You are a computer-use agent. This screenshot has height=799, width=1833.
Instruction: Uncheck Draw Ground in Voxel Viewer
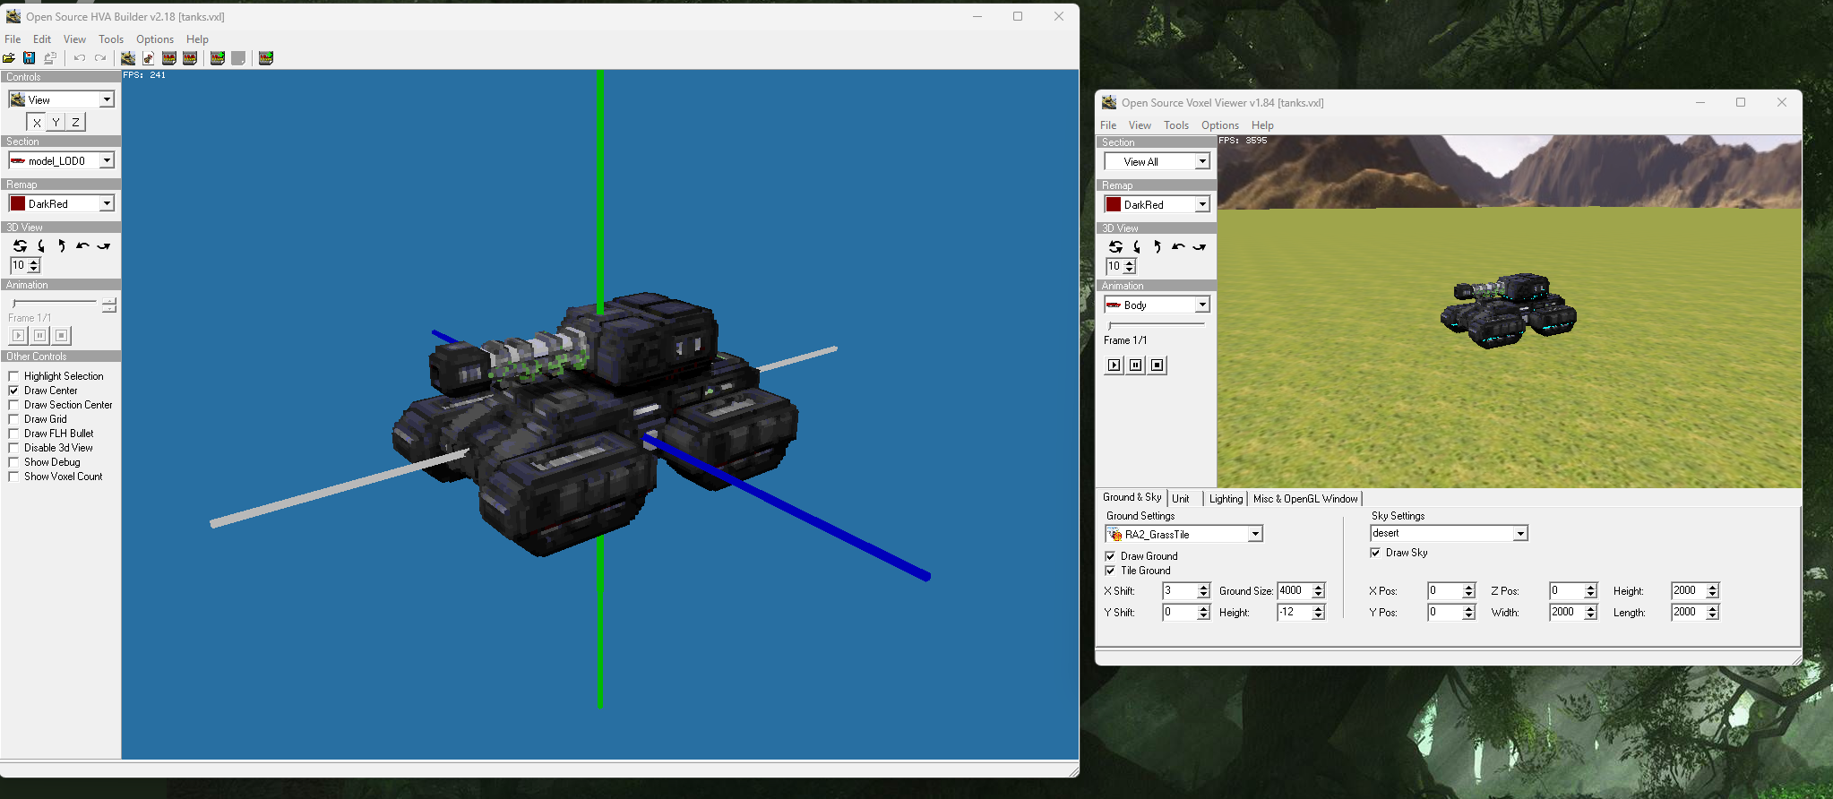(1110, 556)
